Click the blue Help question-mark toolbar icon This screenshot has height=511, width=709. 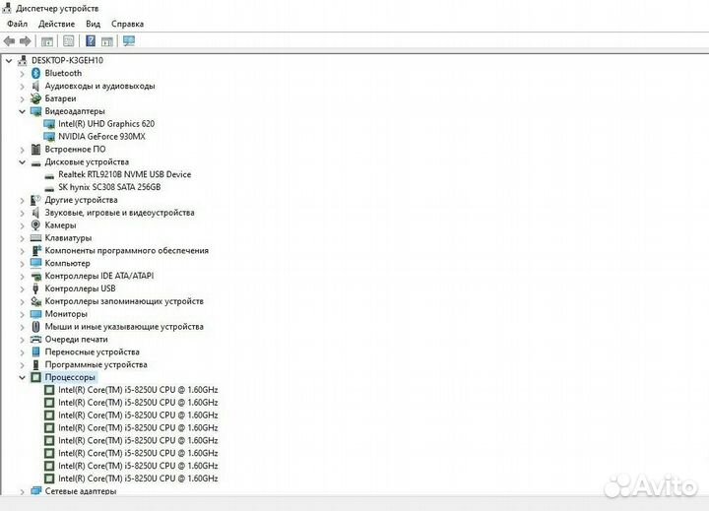pos(91,41)
